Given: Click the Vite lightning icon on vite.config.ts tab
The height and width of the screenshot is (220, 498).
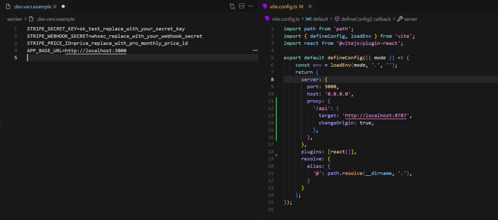Looking at the screenshot, I should pos(265,6).
